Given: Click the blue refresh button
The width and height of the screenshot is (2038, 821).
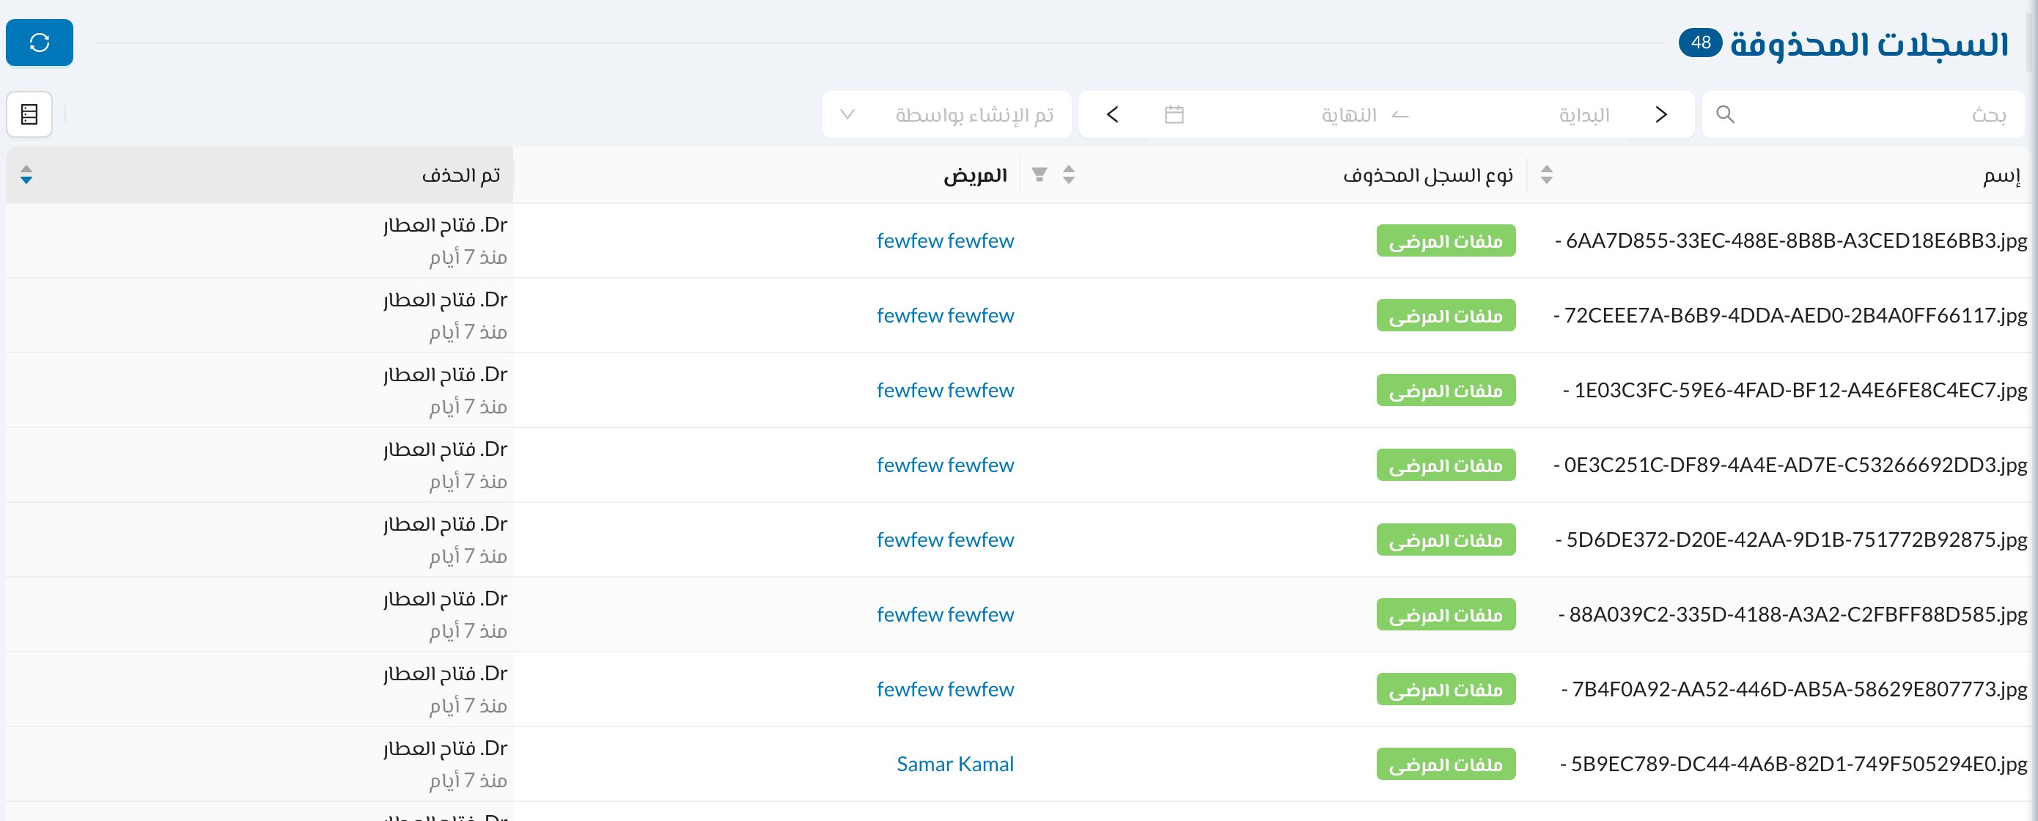Looking at the screenshot, I should coord(39,43).
